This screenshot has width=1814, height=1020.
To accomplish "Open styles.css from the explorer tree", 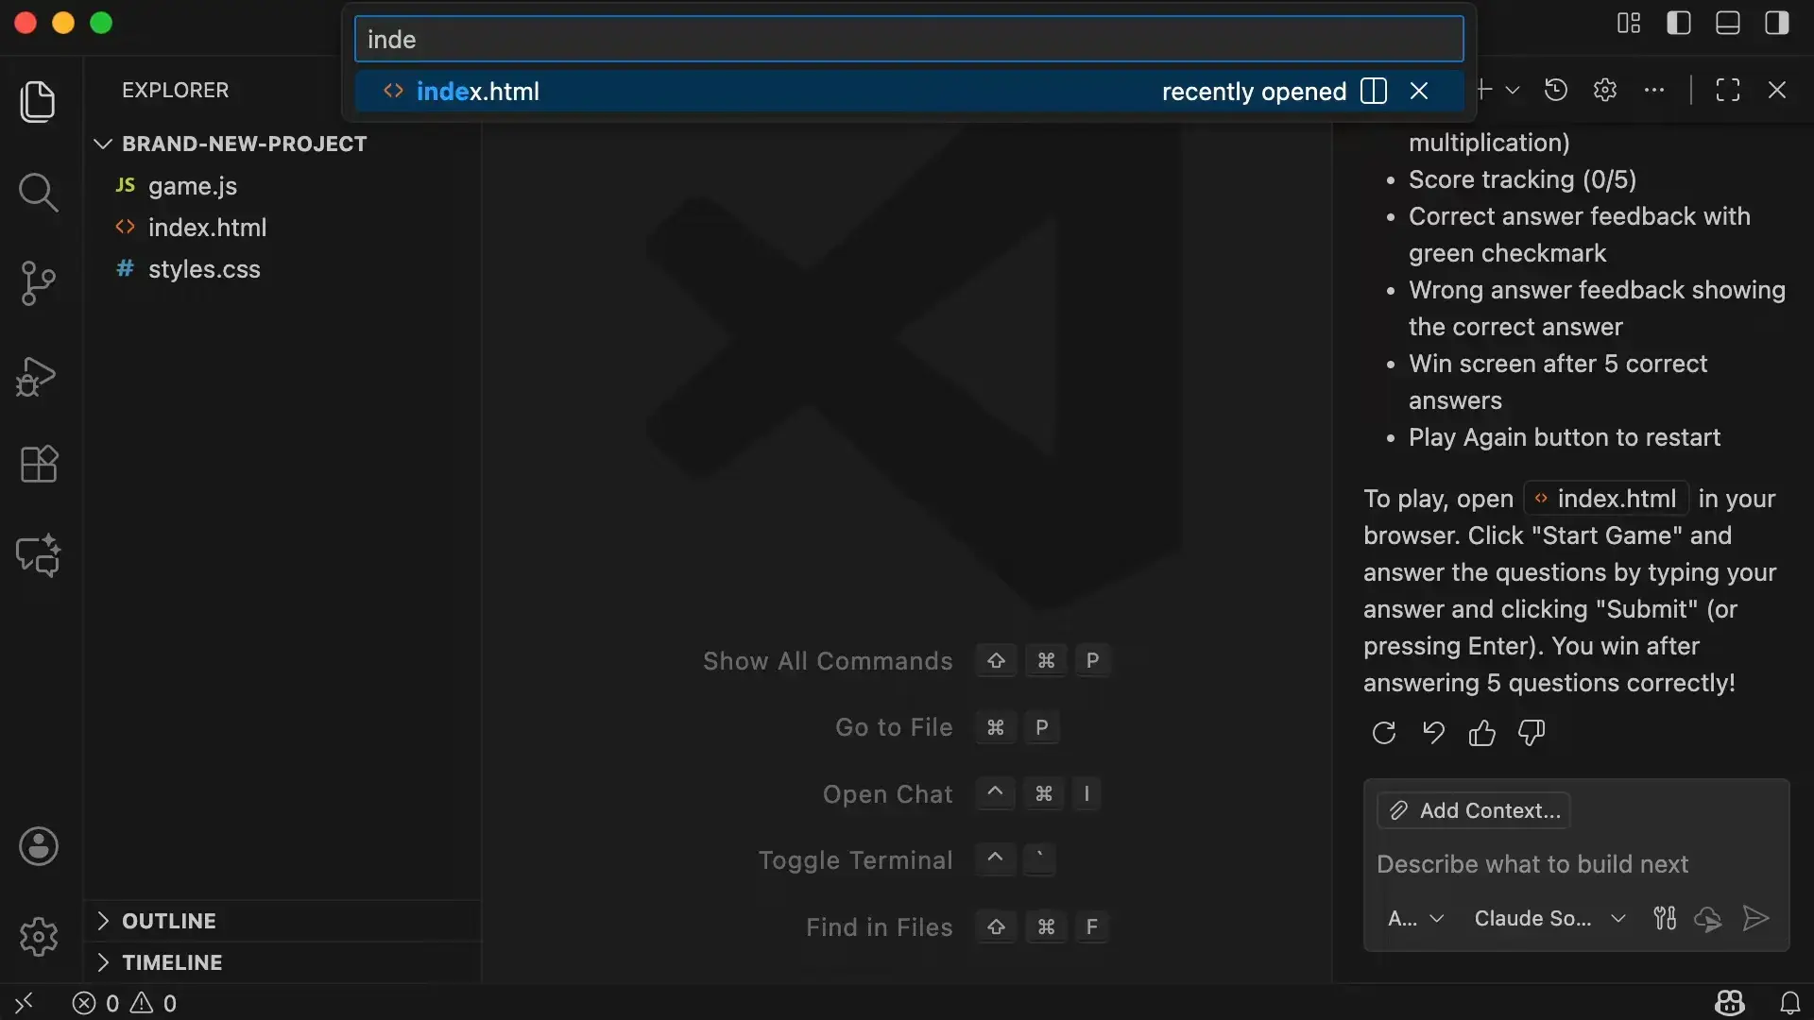I will tap(204, 269).
